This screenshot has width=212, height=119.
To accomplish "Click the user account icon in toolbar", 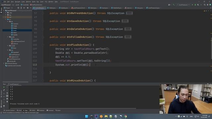I will click(x=169, y=5).
